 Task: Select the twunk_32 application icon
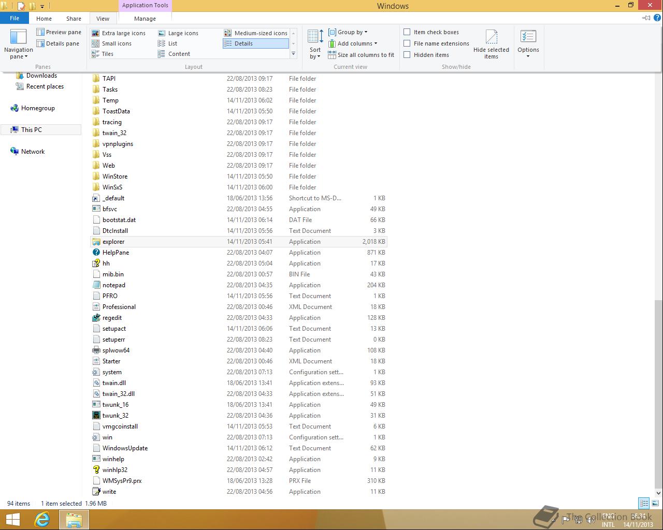coord(96,416)
